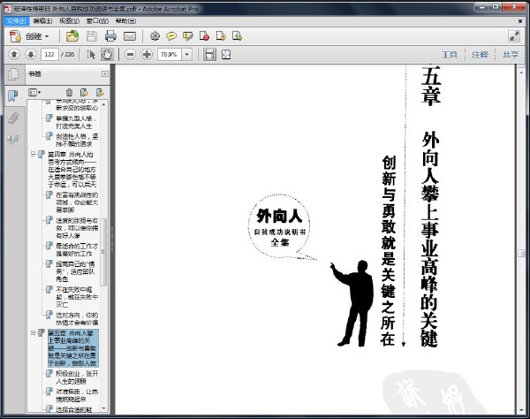530x419 pixels.
Task: Close the 书签 panel
Action: (x=105, y=73)
